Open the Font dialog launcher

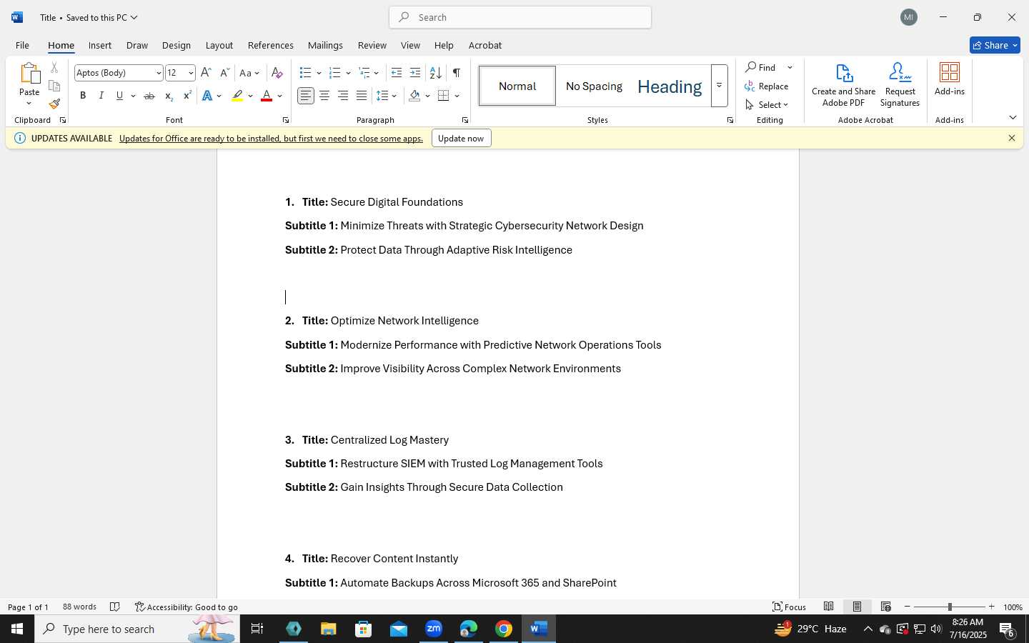[285, 120]
